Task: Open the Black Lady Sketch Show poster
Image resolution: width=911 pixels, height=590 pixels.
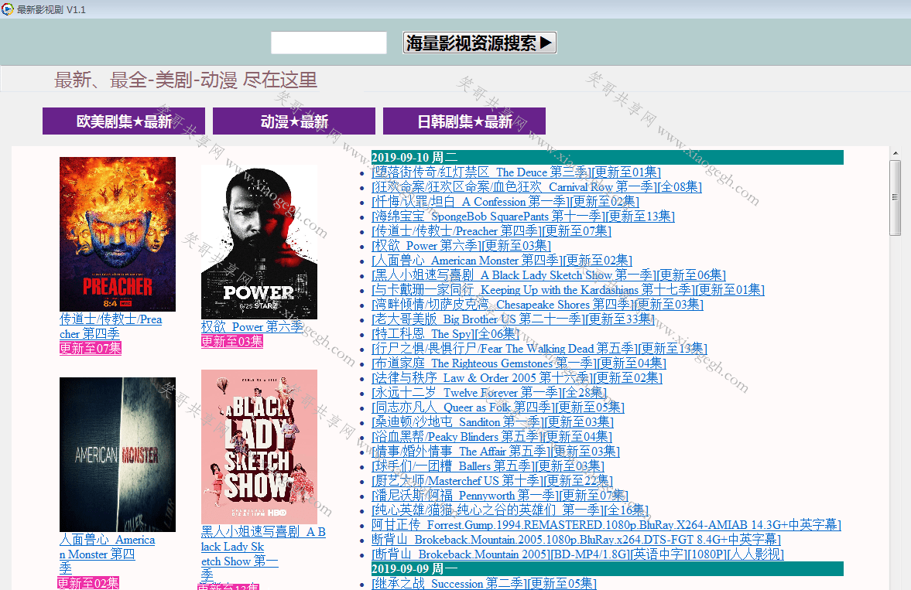Action: (259, 447)
